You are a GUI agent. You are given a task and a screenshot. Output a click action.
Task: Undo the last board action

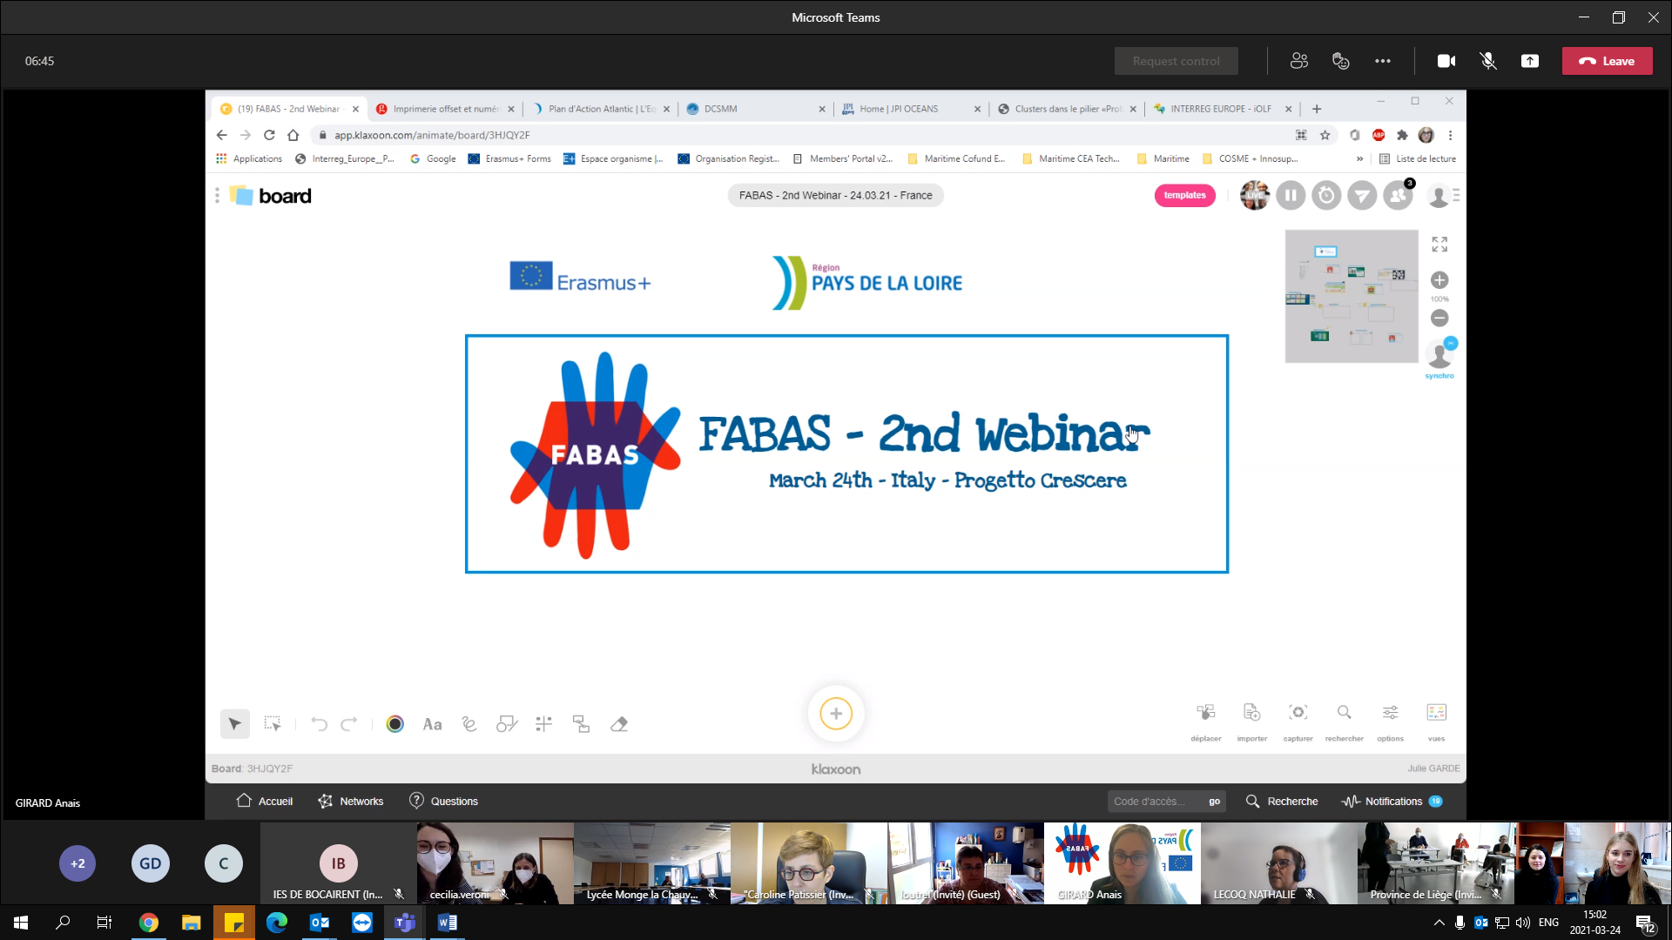click(319, 724)
